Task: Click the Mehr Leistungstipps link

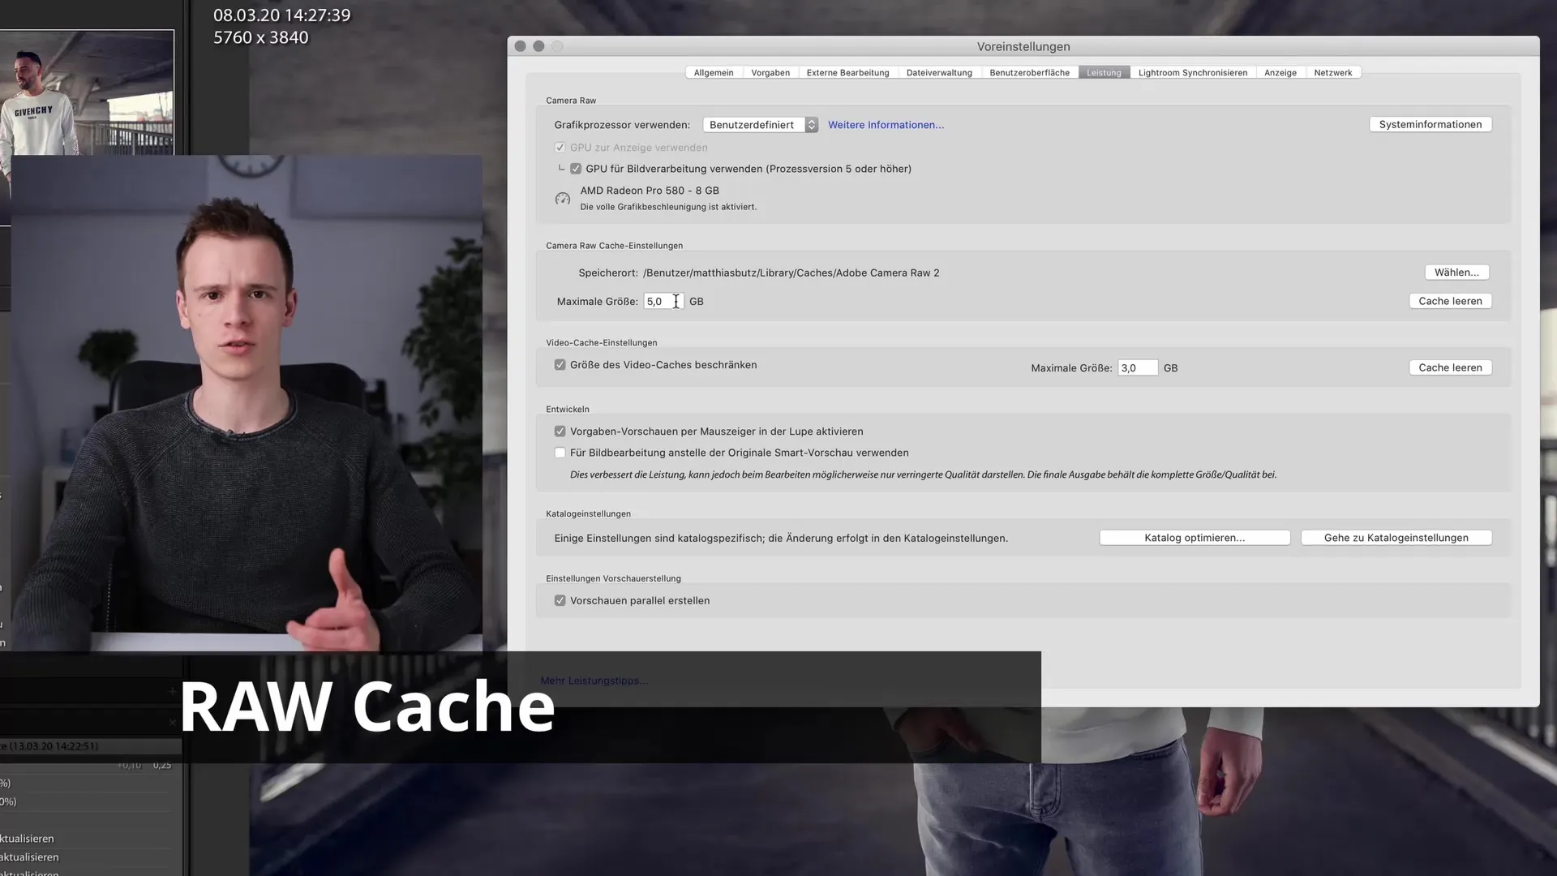Action: tap(594, 681)
